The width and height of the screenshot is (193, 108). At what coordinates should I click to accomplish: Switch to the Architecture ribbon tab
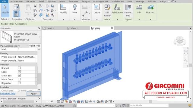click(16, 1)
